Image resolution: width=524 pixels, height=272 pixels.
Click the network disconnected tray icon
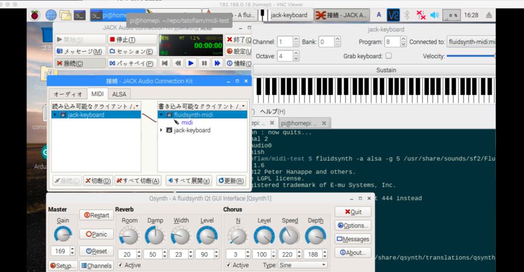coord(420,15)
